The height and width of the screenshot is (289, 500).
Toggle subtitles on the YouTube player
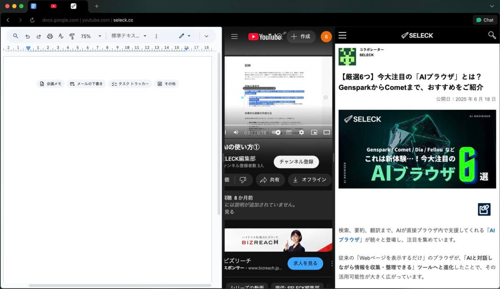[x=289, y=132]
